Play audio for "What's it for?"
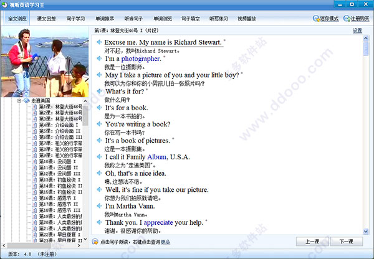This screenshot has width=374, height=259. click(99, 92)
